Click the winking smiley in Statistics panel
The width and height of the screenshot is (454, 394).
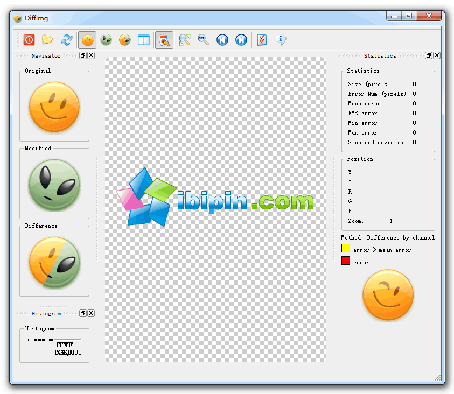tap(388, 295)
